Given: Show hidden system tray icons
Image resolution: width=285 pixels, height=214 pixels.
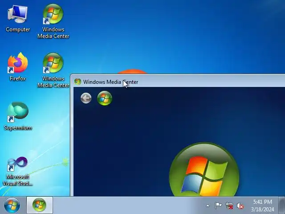Looking at the screenshot, I should click(x=208, y=206).
